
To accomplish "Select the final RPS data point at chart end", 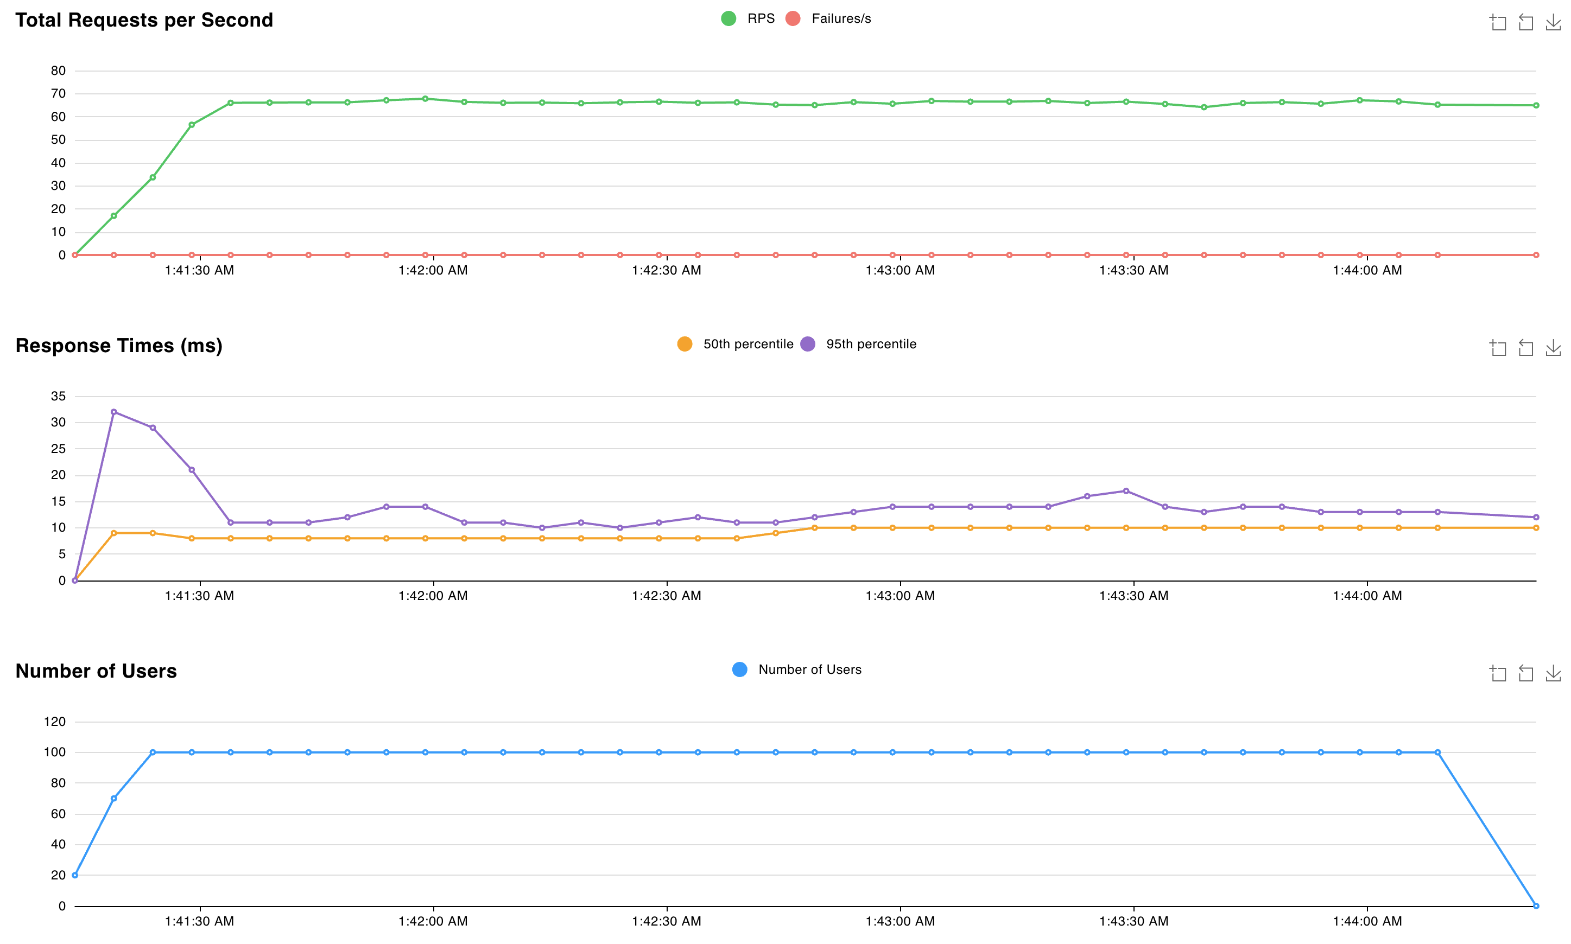I will (1535, 106).
